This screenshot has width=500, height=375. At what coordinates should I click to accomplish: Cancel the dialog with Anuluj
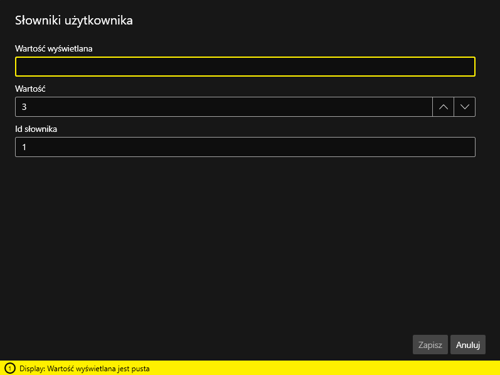tap(467, 345)
